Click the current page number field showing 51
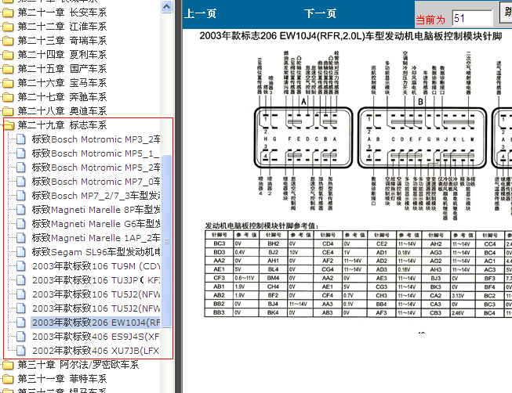The width and height of the screenshot is (512, 393). [x=472, y=18]
